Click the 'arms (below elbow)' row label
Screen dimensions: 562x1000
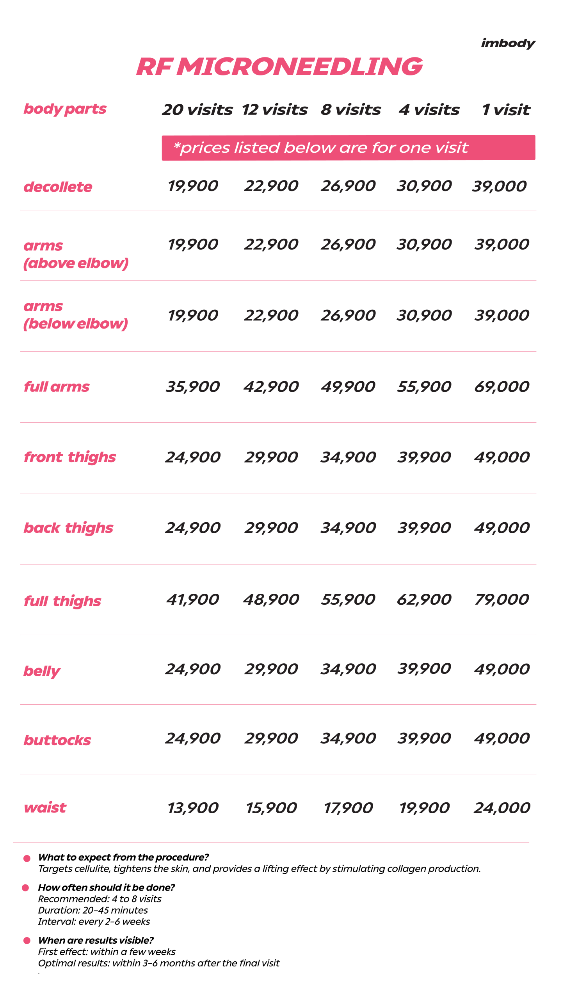(76, 315)
